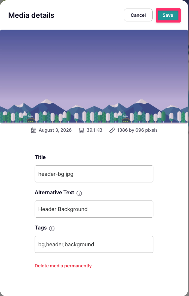Click the Alternative Text input with Header Background

(94, 209)
